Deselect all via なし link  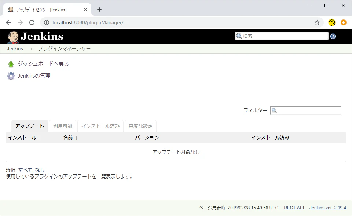click(40, 170)
